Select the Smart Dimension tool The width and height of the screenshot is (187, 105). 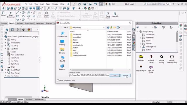11,15
